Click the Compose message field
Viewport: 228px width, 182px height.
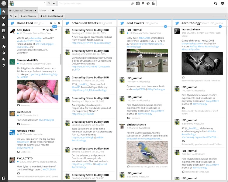point(94,3)
